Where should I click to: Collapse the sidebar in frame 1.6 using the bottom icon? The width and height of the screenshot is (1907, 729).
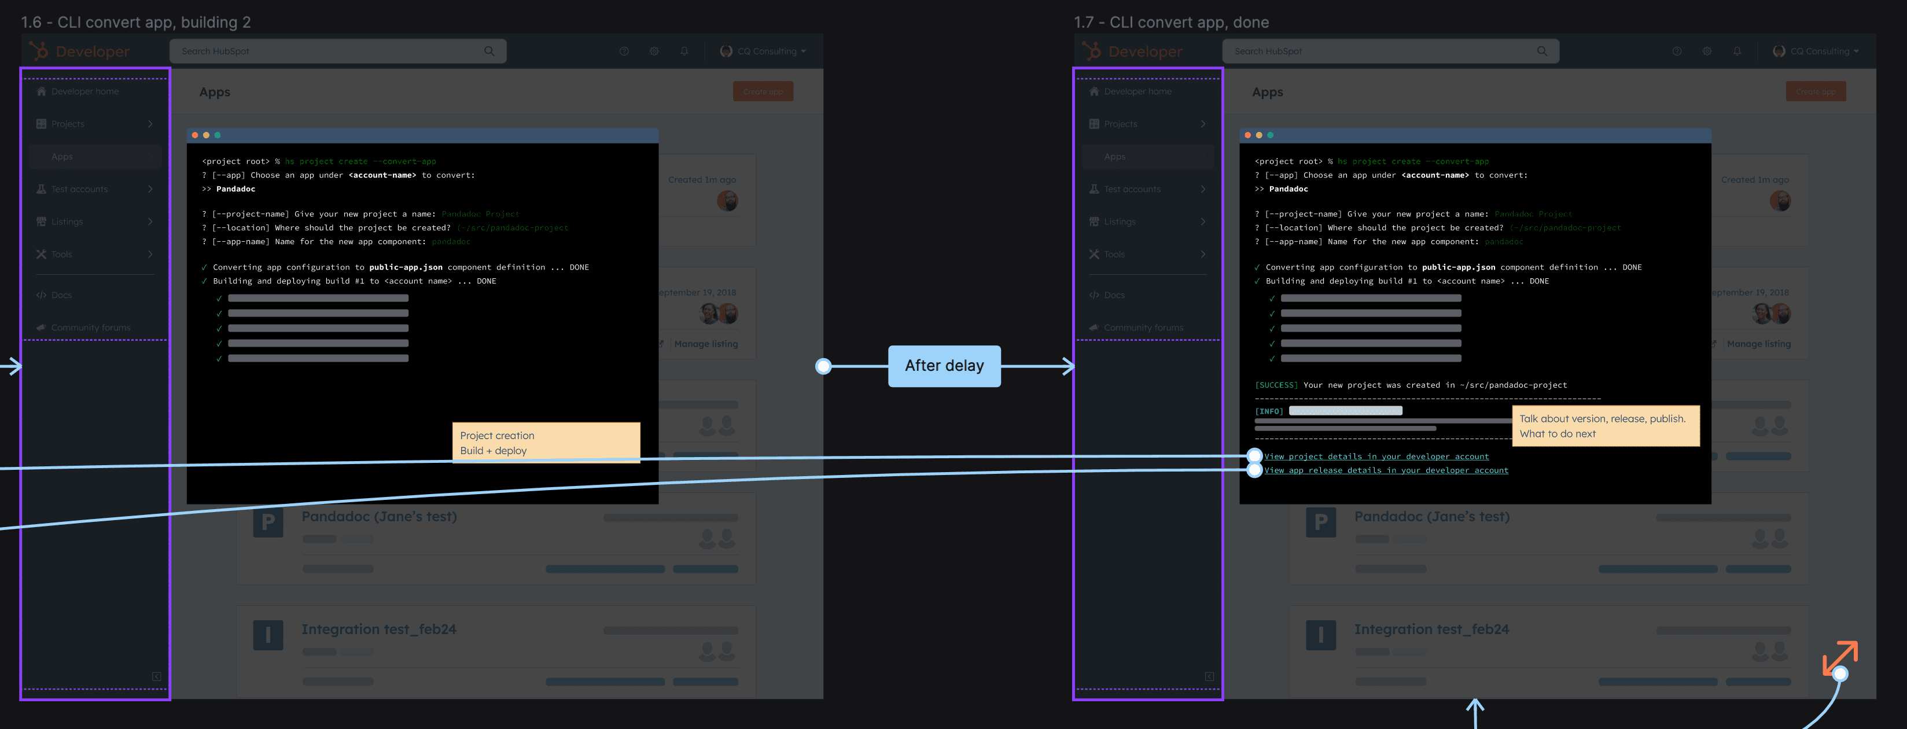[156, 676]
